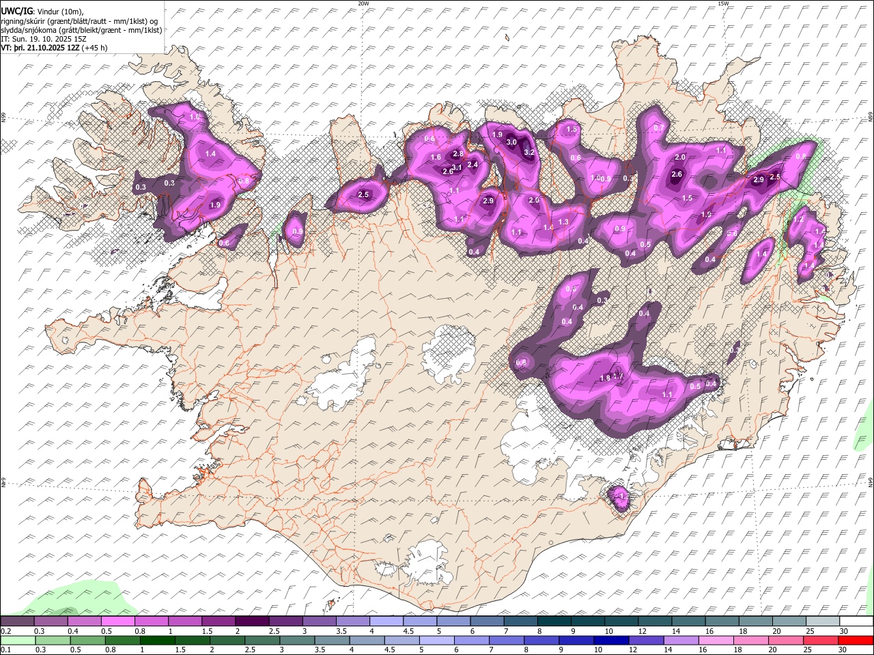Viewport: 874px width, 655px height.
Task: Click the '15W' longitude label
Action: click(x=723, y=3)
